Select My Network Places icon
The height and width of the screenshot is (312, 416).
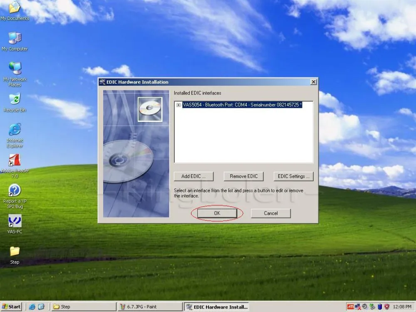[x=15, y=74]
